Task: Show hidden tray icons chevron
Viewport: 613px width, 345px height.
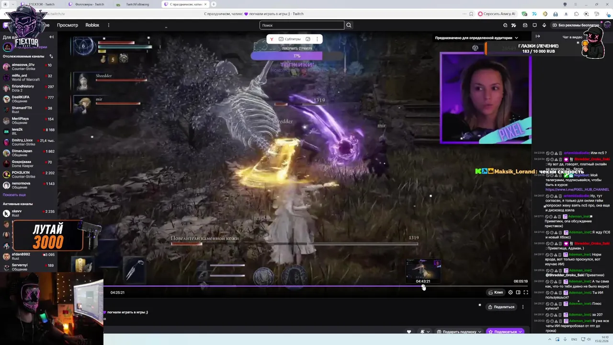Action: click(x=550, y=339)
